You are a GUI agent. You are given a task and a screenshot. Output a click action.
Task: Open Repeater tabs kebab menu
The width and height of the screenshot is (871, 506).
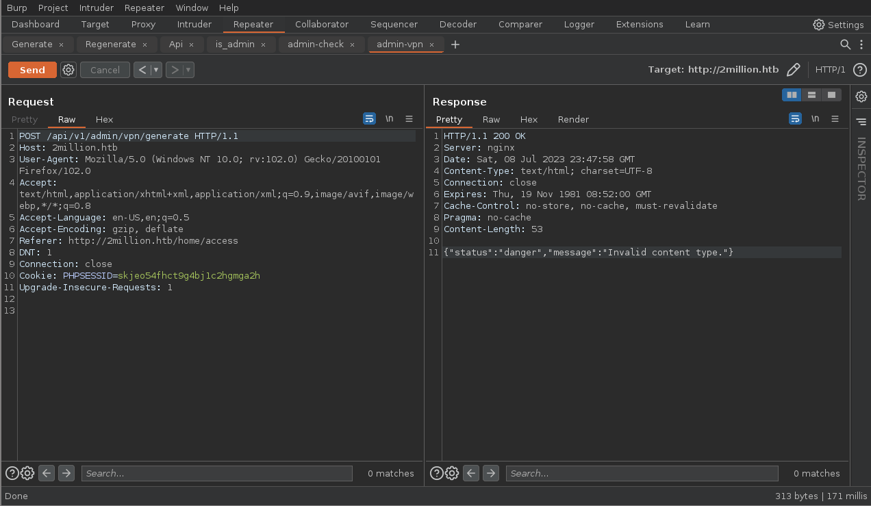(861, 45)
